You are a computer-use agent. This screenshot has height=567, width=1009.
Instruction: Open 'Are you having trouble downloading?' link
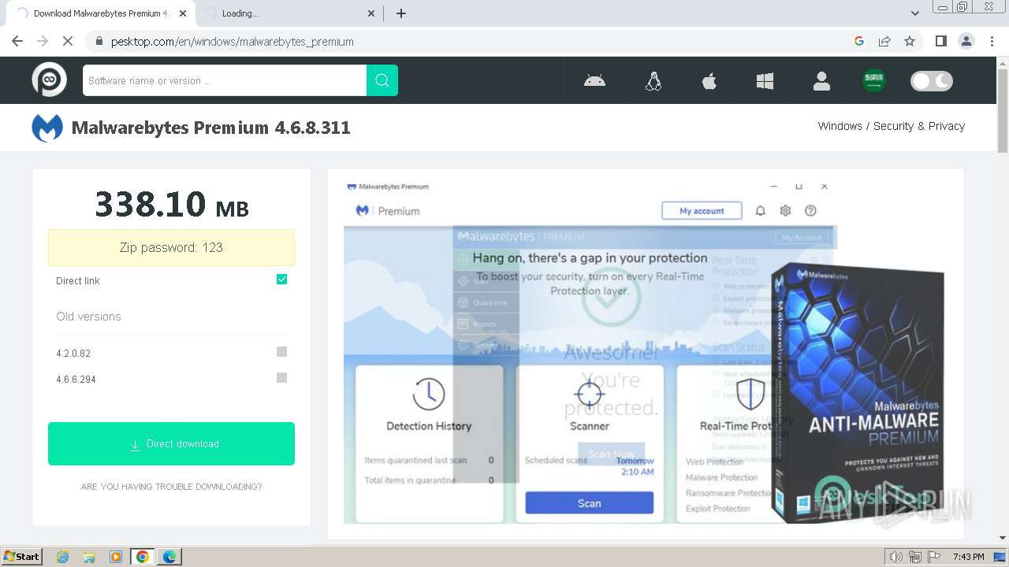pyautogui.click(x=171, y=487)
